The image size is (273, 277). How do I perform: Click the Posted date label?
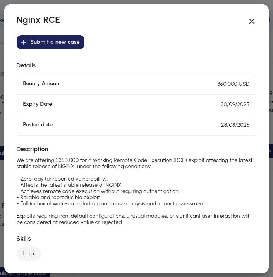coord(38,124)
